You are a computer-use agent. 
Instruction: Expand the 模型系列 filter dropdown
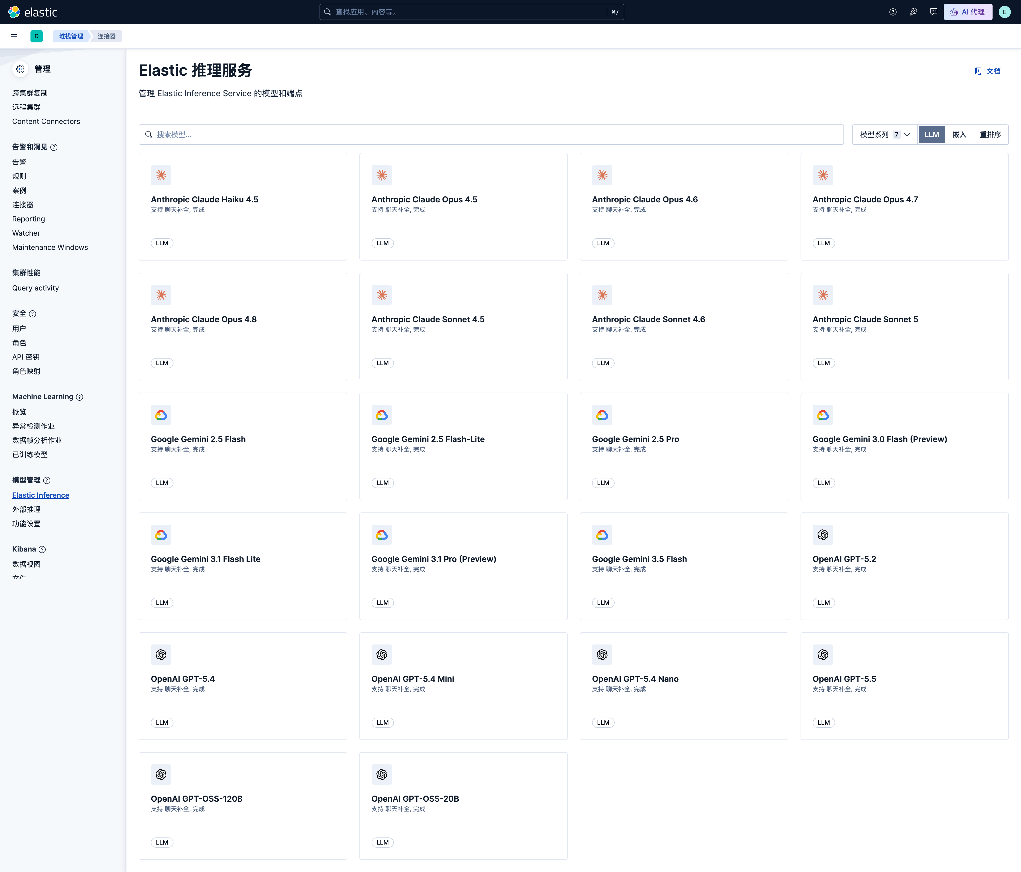(885, 135)
